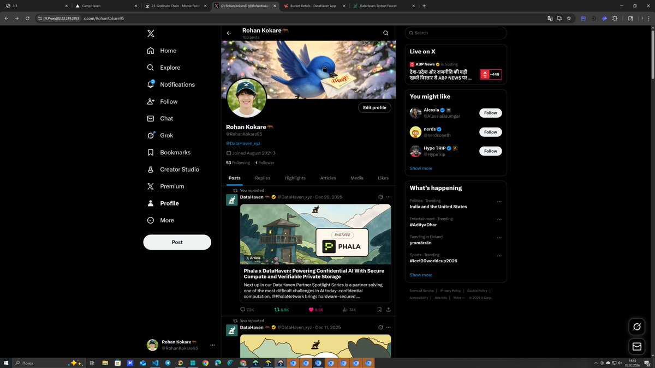Follow Hype TRIP
The image size is (655, 368).
point(490,151)
